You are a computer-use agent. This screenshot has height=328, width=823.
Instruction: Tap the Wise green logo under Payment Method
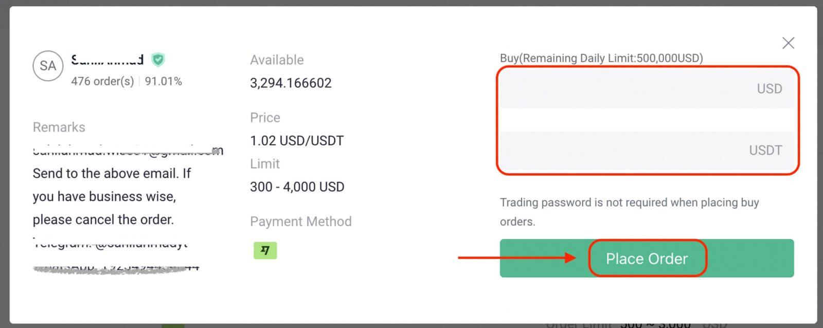[264, 250]
